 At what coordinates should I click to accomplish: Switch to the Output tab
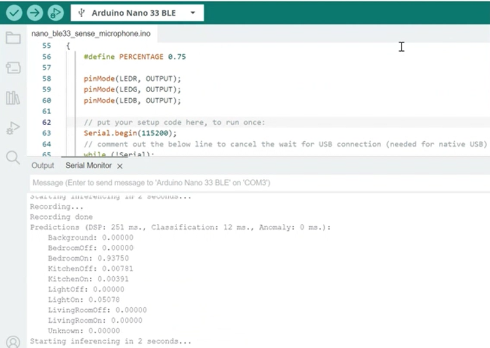[43, 166]
